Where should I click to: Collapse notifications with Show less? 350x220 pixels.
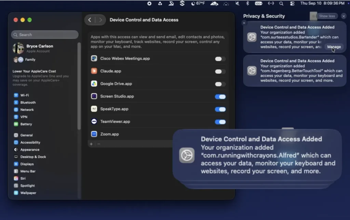(x=327, y=16)
